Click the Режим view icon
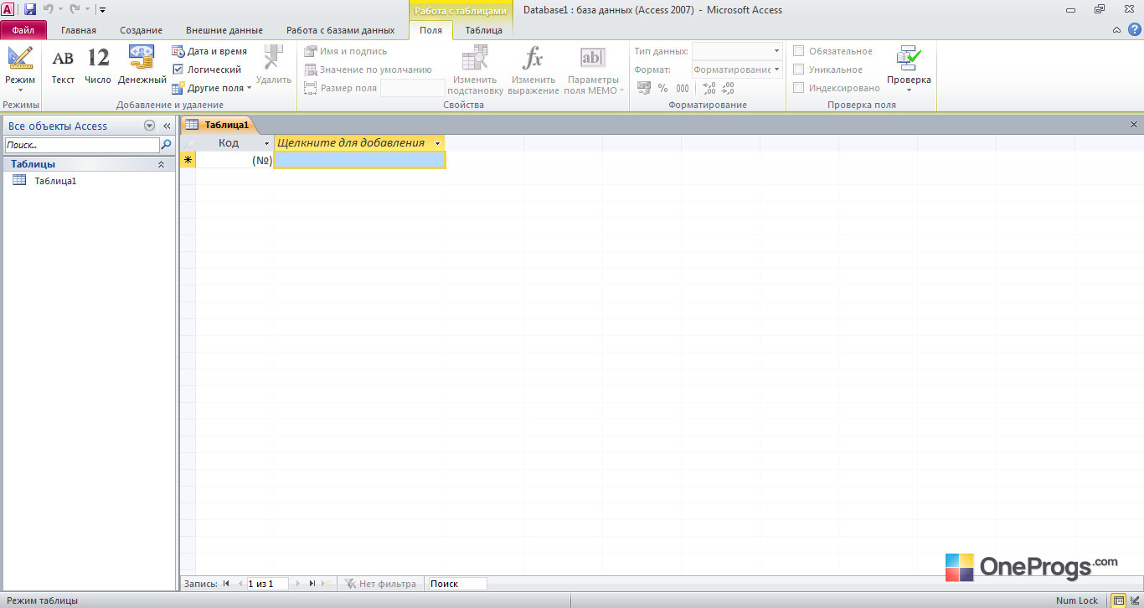Screen dimensions: 1144x608 tap(20, 57)
